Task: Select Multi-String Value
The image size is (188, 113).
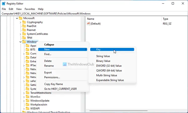Action: point(112,75)
